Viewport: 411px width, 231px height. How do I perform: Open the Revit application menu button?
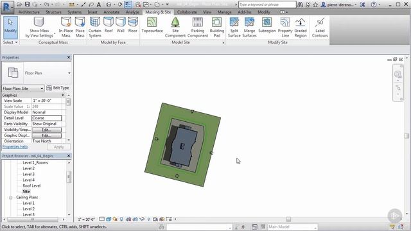7,7
